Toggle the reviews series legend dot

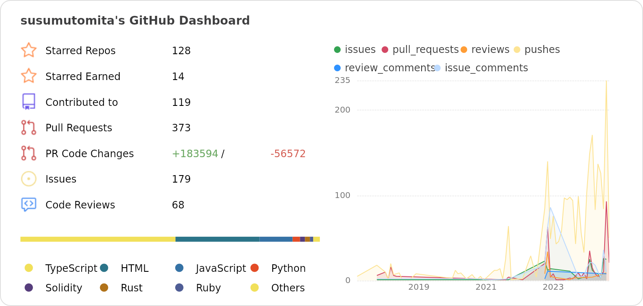464,50
